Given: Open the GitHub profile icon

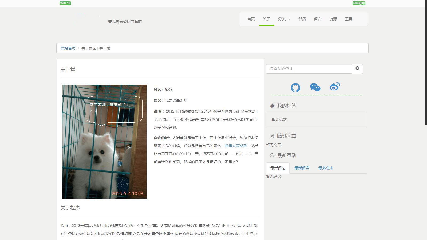Looking at the screenshot, I should [295, 87].
